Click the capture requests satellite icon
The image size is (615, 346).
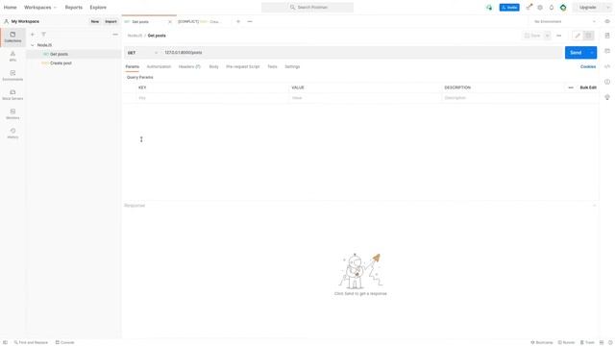(x=529, y=7)
